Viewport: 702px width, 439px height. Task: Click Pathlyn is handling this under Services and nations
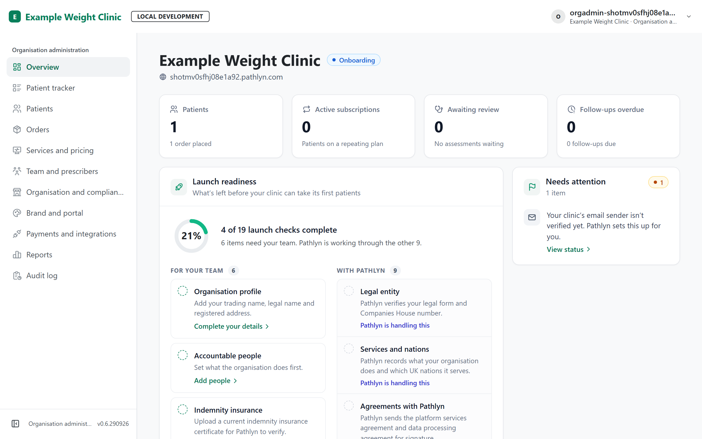click(x=395, y=383)
